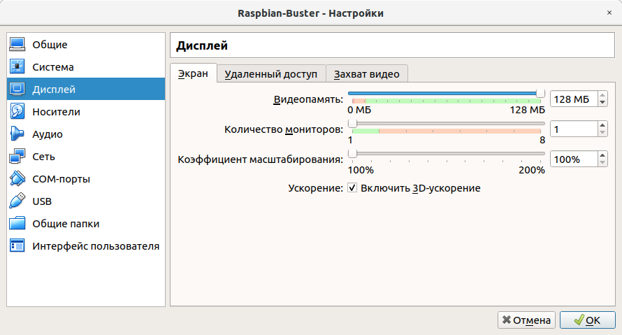
Task: Go to USB text label
Action: pyautogui.click(x=42, y=201)
